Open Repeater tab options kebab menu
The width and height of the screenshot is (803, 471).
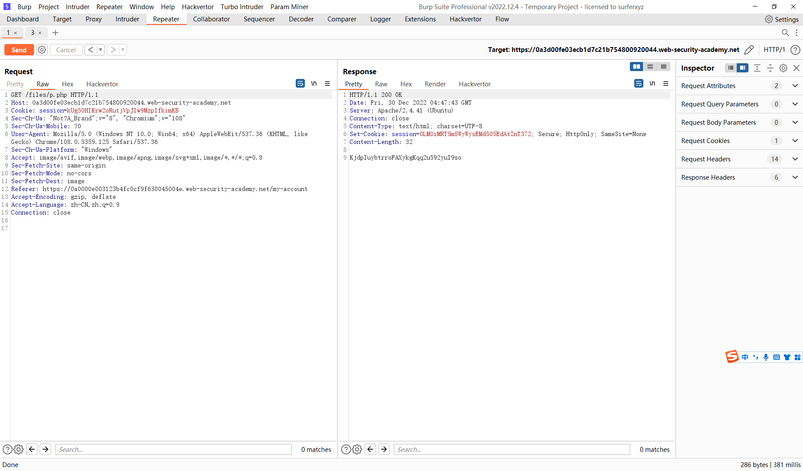(x=796, y=33)
